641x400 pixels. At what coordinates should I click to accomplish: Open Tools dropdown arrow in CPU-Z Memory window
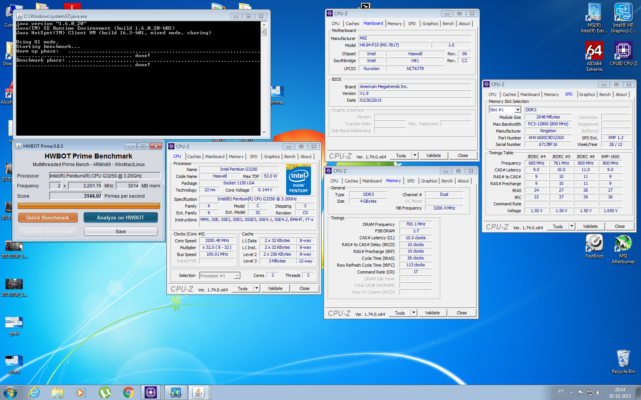point(414,313)
